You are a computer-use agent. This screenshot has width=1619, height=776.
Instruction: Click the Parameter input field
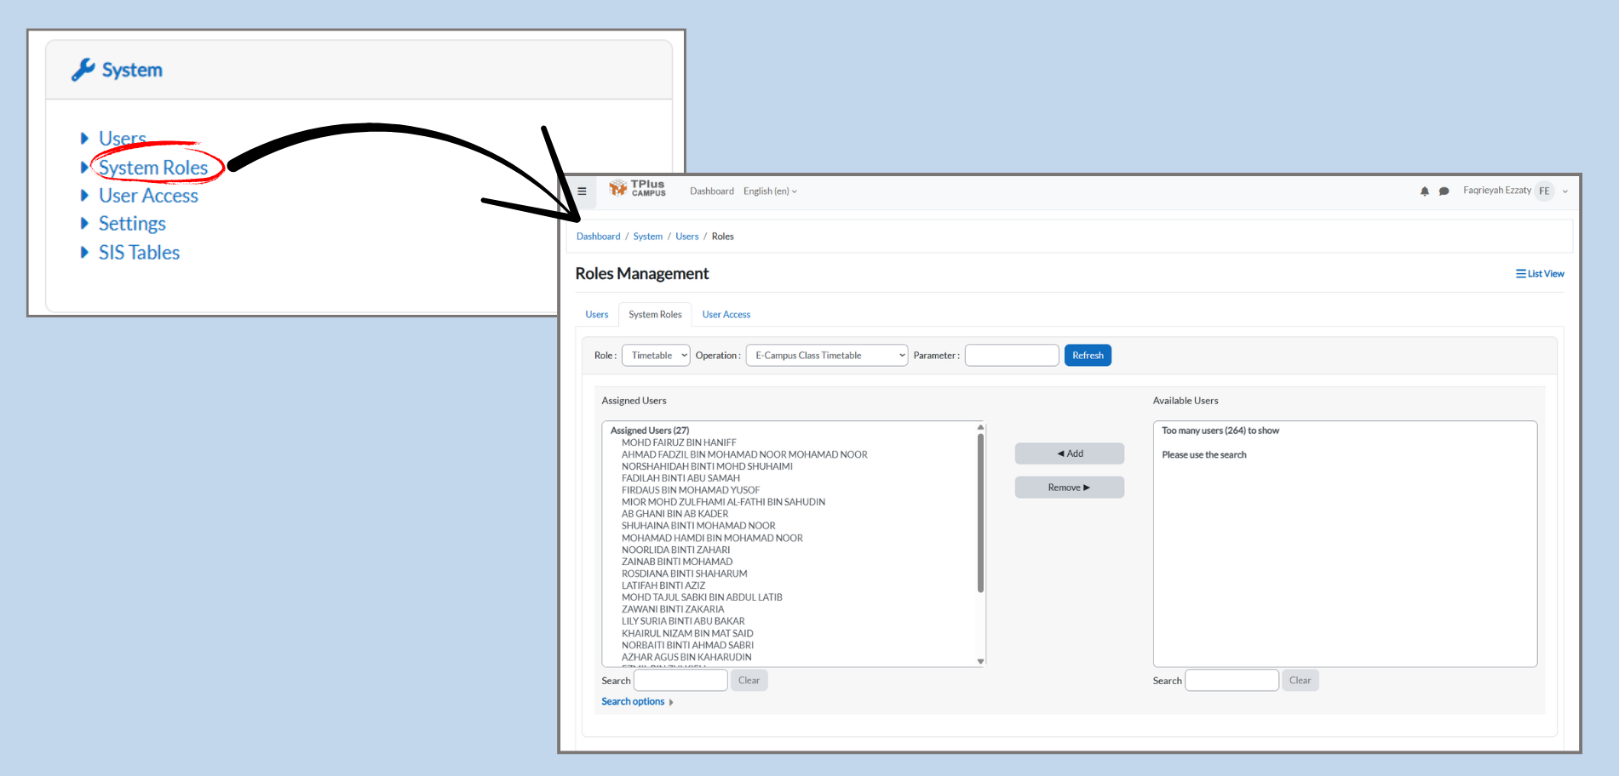[x=1011, y=356]
